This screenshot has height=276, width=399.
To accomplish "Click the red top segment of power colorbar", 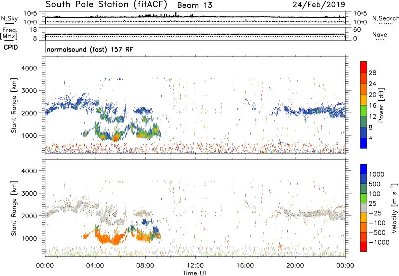I will (364, 67).
